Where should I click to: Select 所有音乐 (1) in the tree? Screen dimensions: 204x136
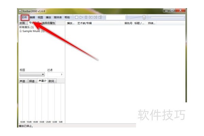pyautogui.click(x=27, y=27)
